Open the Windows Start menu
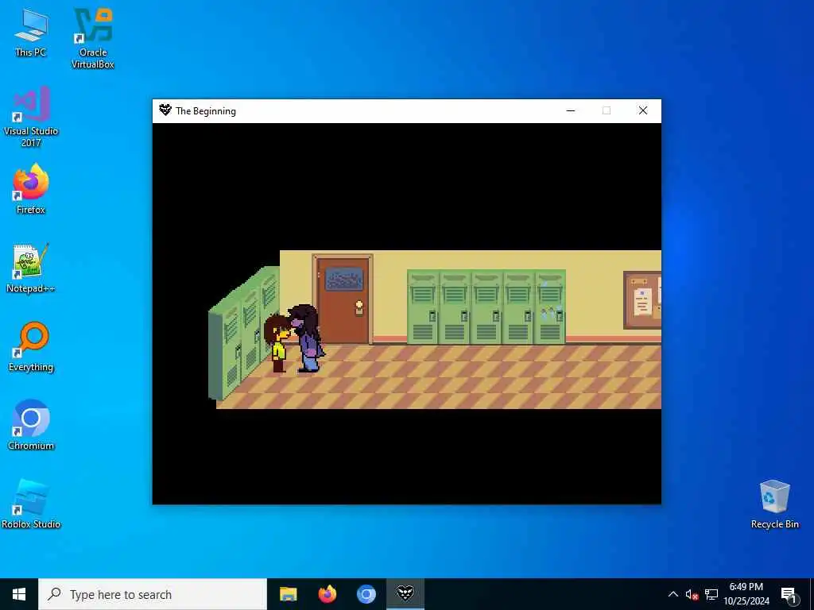 19,594
